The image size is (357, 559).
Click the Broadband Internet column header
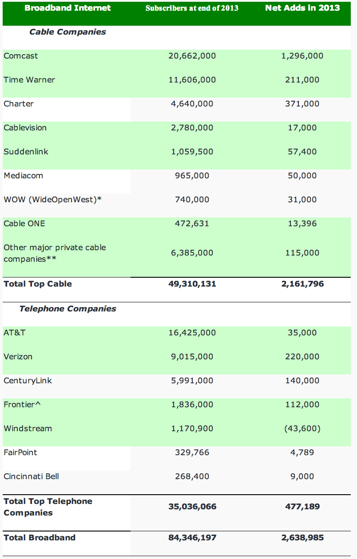[x=67, y=8]
